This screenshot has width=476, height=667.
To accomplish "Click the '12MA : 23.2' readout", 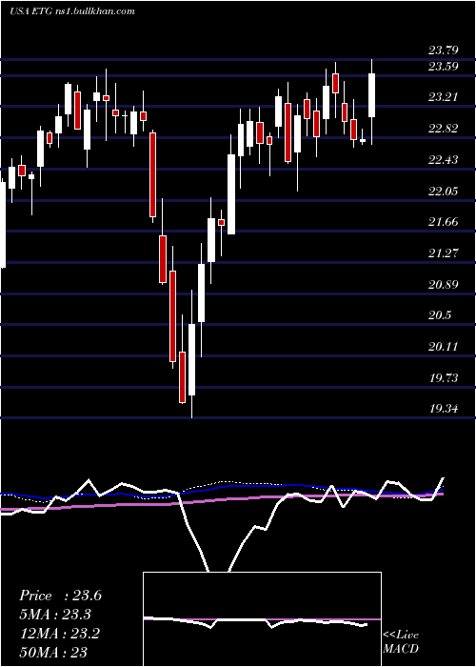I will tap(59, 634).
